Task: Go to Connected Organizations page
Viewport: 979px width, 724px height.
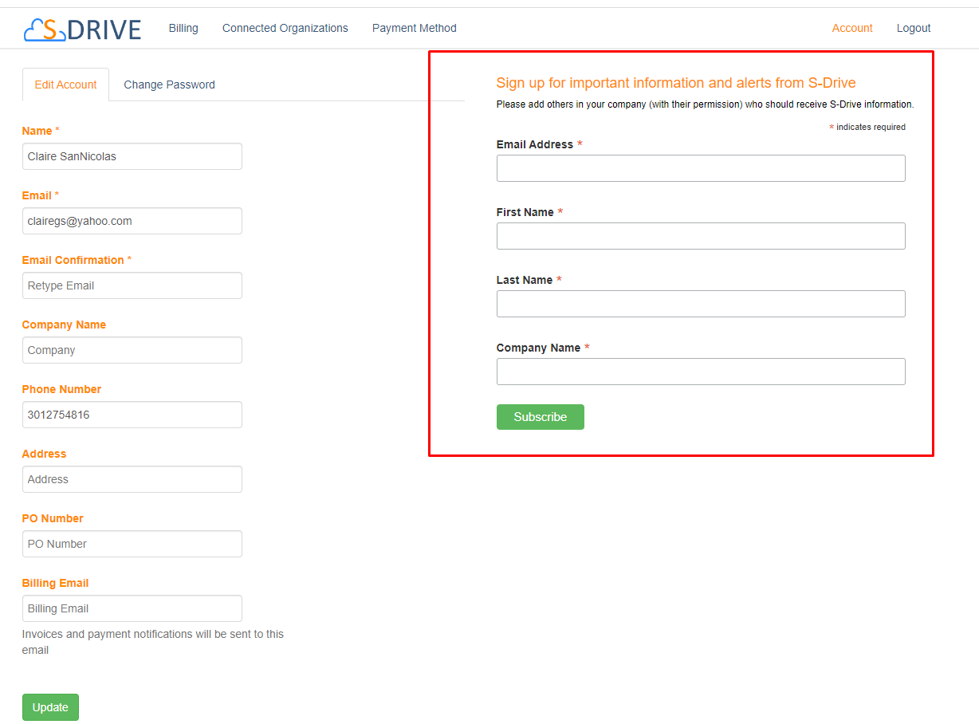Action: pyautogui.click(x=285, y=28)
